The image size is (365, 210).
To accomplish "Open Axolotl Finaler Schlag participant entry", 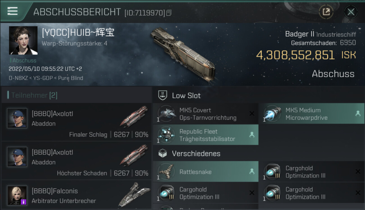I will [76, 122].
